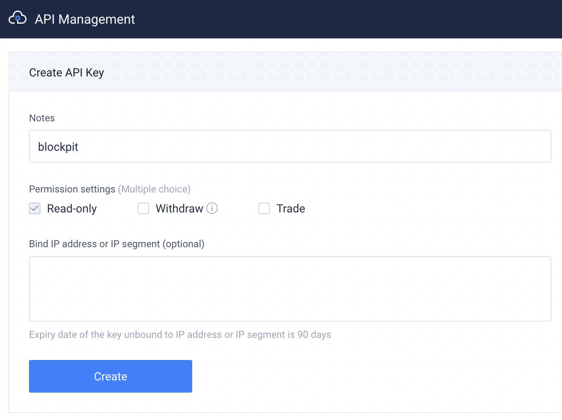The width and height of the screenshot is (562, 420).
Task: Click the Notes field label
Action: pyautogui.click(x=42, y=118)
